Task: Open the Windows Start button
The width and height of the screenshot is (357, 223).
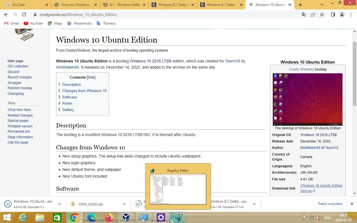Action: (x=7, y=217)
